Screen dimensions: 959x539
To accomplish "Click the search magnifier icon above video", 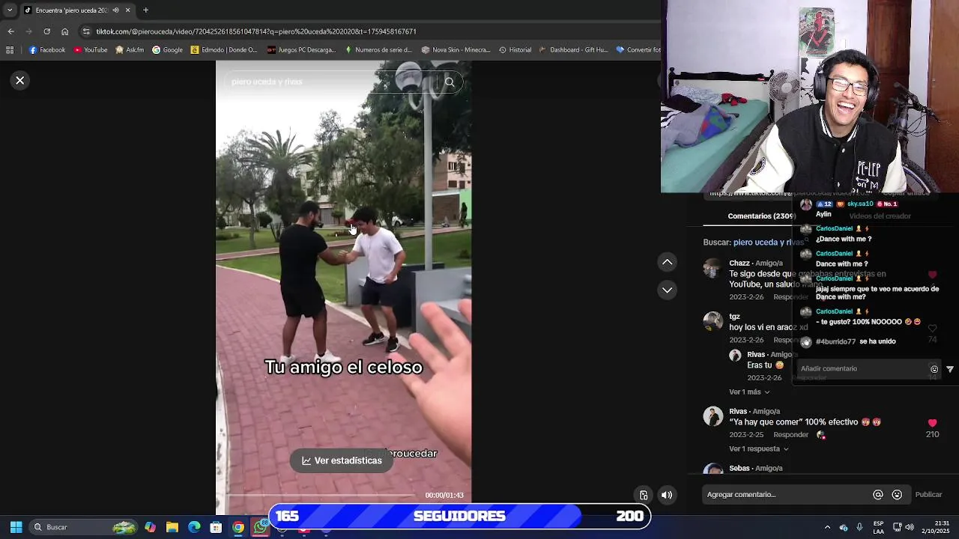I will point(450,82).
